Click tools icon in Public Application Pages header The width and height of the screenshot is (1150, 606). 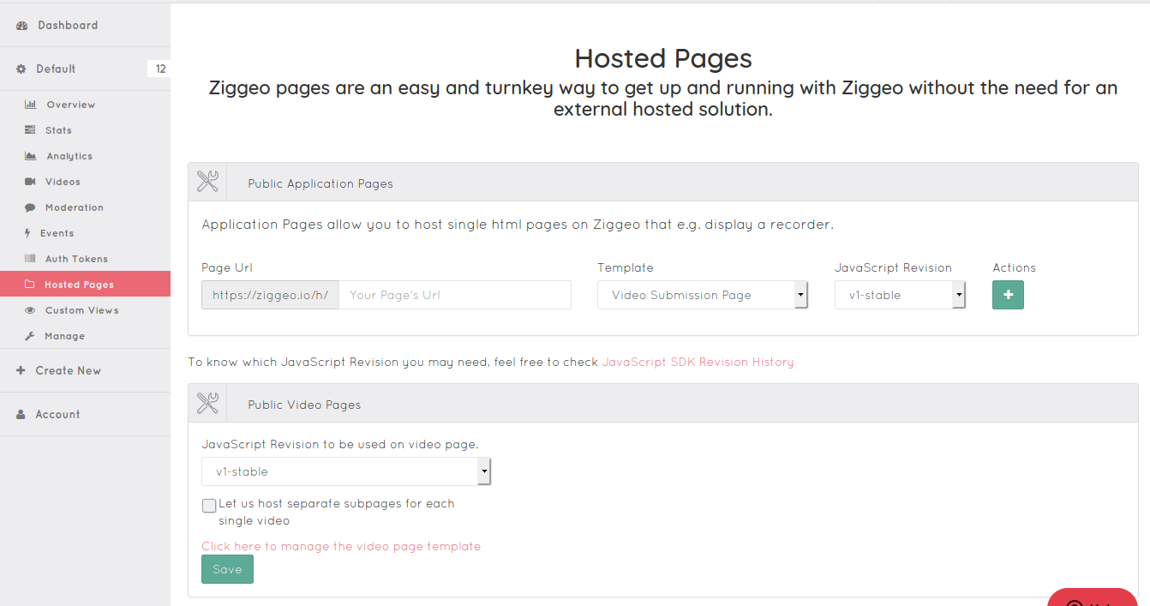(x=207, y=182)
